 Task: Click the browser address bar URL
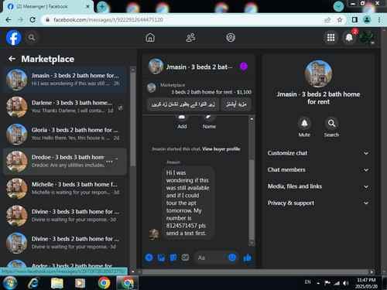point(108,19)
